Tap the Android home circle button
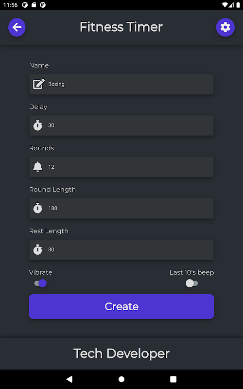The image size is (243, 389). tap(121, 379)
